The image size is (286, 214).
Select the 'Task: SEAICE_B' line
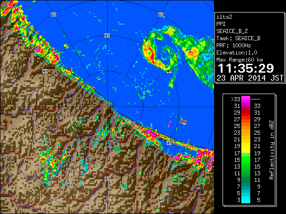click(238, 38)
